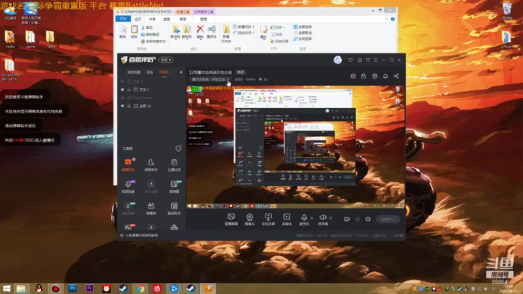Screen dimensions: 523x294
Task: Toggle visibility of Don't Starve source
Action: (x=122, y=98)
